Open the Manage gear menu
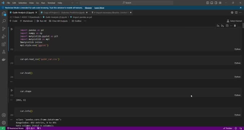 point(4,123)
